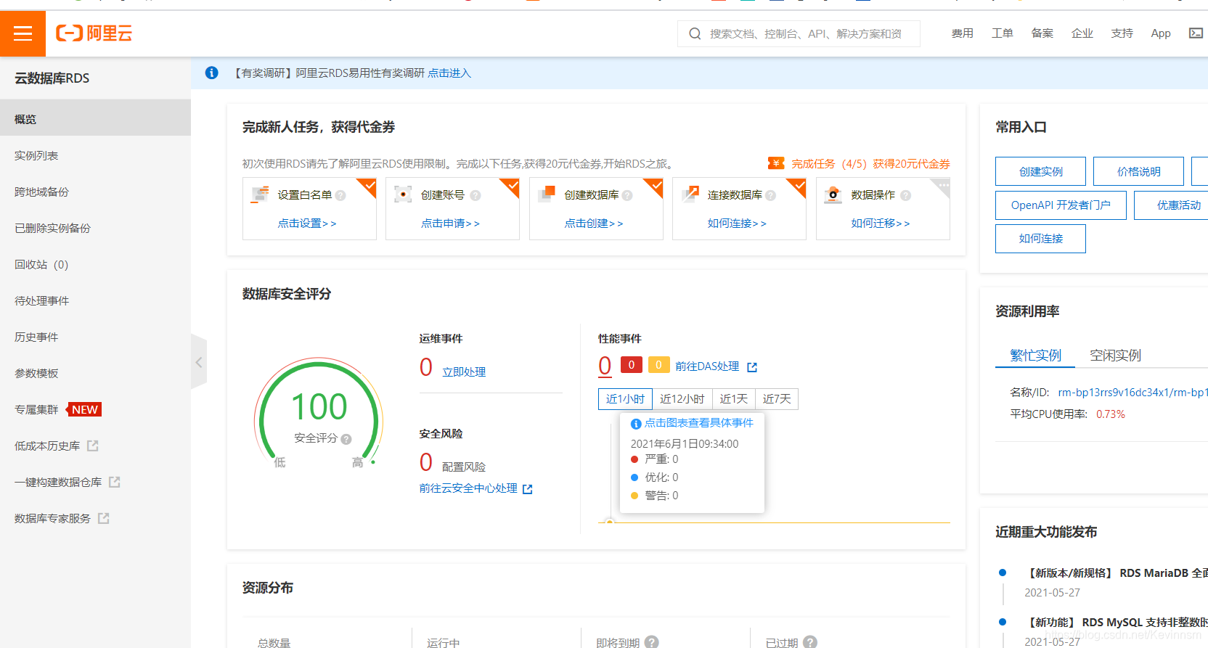Click the search magnifier icon
This screenshot has height=648, width=1208.
(695, 33)
